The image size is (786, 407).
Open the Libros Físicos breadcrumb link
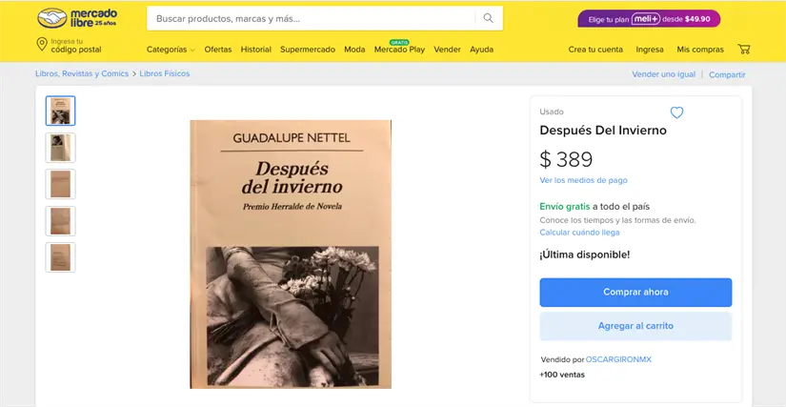[x=165, y=73]
